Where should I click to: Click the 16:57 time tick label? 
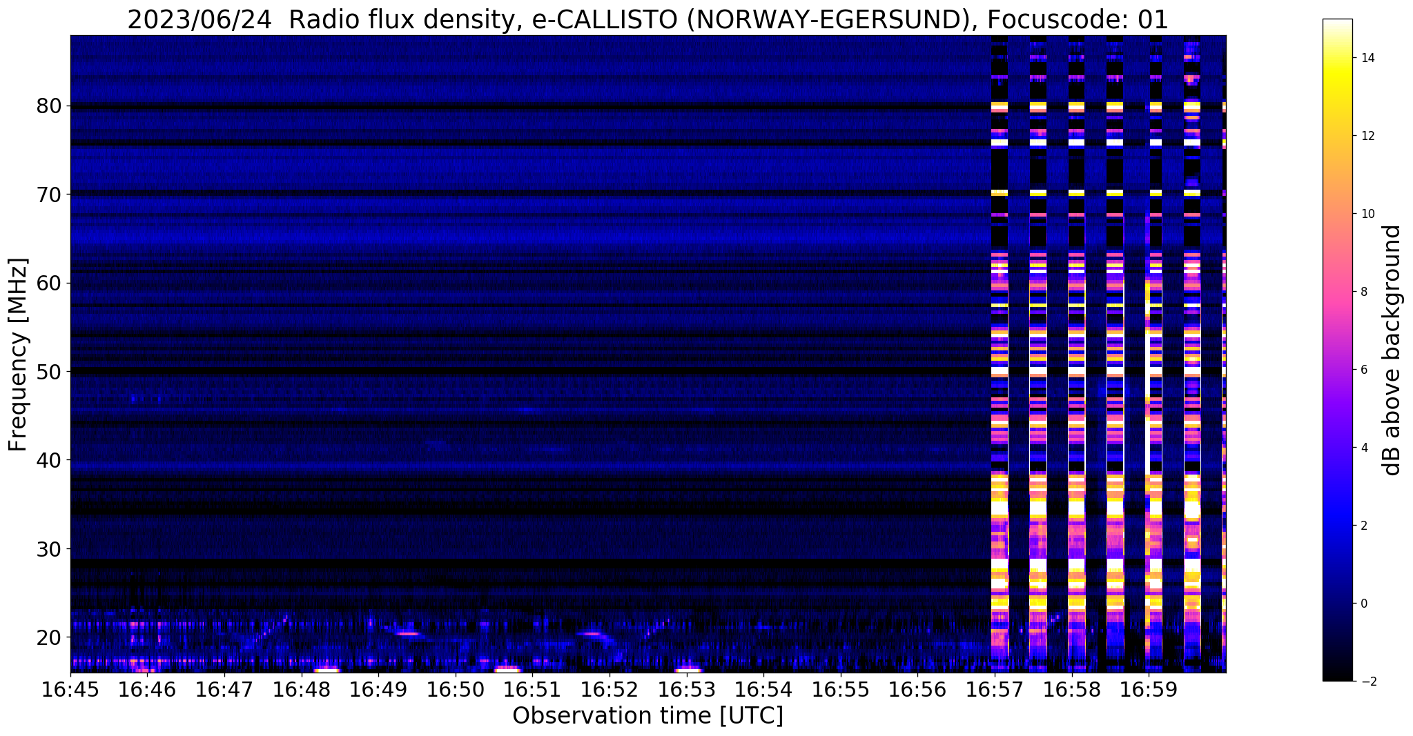994,690
